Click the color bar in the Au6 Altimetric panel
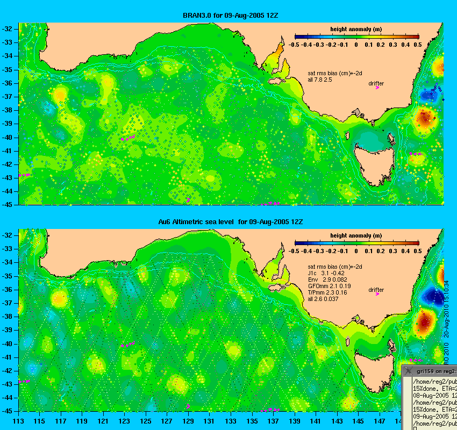 coord(357,243)
